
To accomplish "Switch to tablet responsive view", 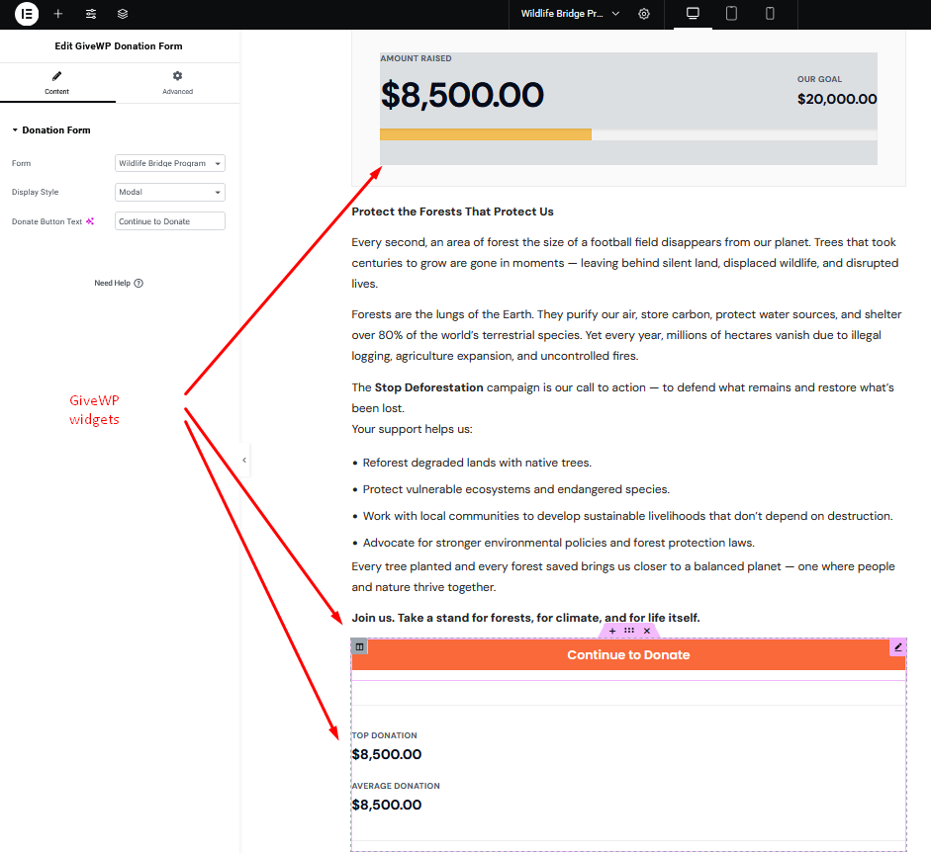I will 731,14.
